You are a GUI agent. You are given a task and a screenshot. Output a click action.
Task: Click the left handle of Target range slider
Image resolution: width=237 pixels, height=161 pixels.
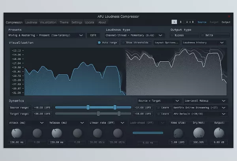click(98, 113)
